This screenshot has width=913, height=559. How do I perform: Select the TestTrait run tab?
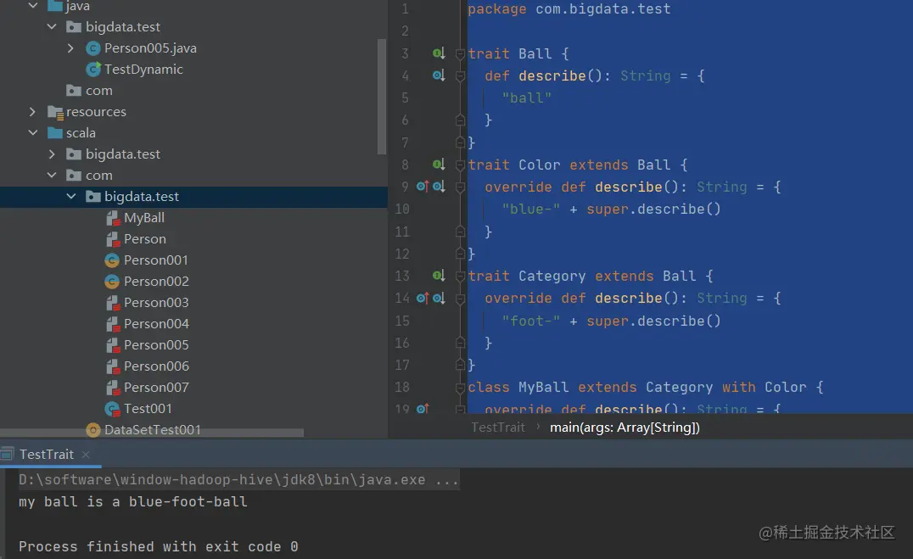[47, 454]
